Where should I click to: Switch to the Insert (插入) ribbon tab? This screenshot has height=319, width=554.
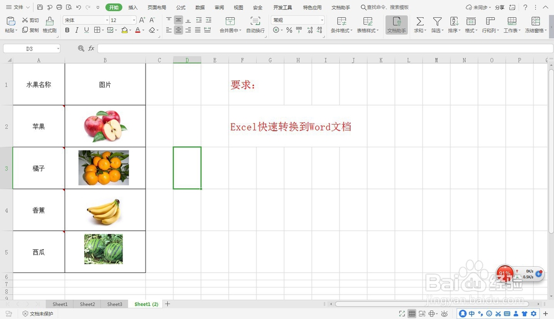(132, 7)
